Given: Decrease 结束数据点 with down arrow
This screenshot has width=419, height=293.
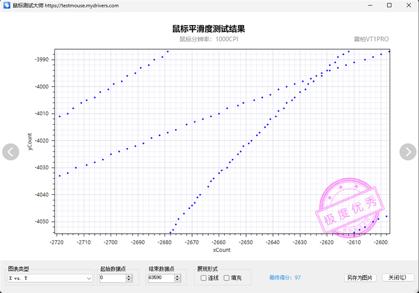Looking at the screenshot, I should 178,280.
